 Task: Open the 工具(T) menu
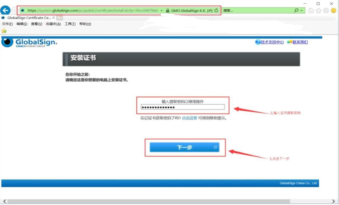tap(70, 24)
